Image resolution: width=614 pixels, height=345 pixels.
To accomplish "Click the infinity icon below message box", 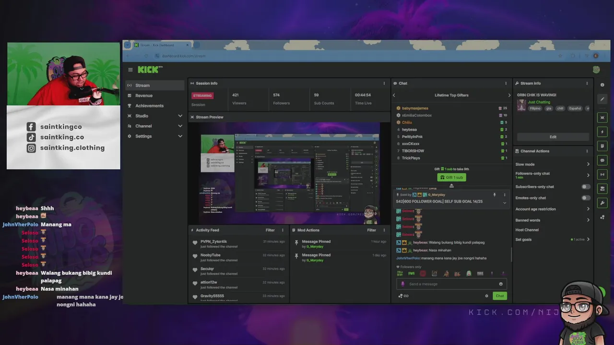I will point(406,296).
